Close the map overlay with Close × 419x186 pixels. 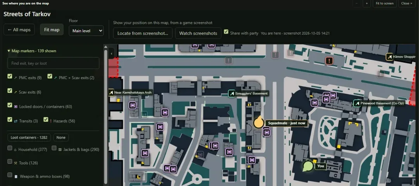[x=407, y=3]
